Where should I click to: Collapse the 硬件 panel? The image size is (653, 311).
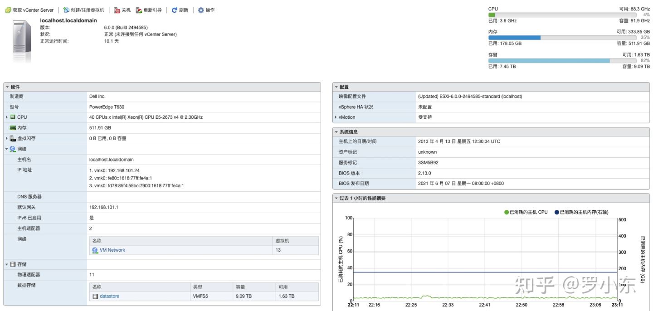7,87
